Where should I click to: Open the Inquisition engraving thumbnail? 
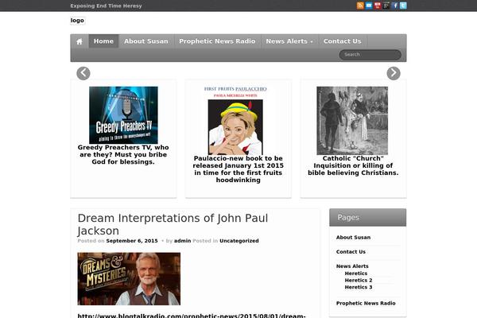tap(352, 121)
